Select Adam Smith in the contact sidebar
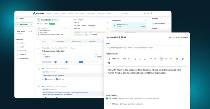This screenshot has width=210, height=109. click(x=24, y=25)
